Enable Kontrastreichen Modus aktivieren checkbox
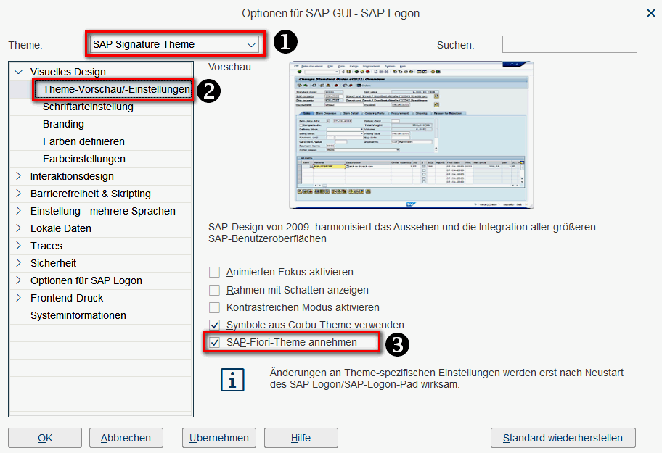The image size is (662, 453). 215,307
